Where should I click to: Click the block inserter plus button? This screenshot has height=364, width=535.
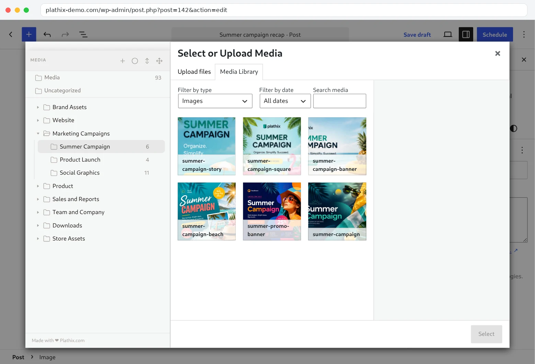coord(29,34)
